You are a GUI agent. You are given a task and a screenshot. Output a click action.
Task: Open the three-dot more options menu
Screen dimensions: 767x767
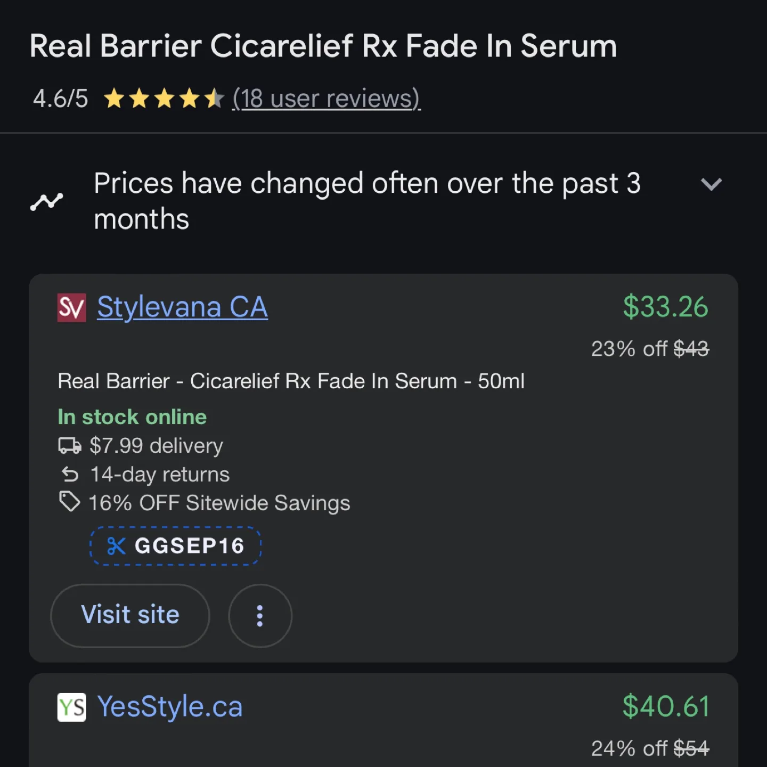260,615
